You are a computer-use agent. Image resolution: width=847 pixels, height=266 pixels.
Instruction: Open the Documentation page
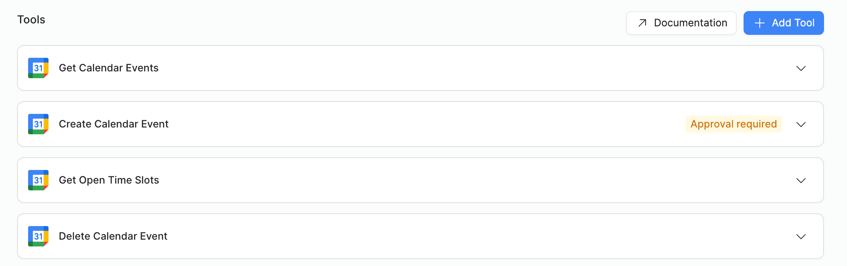(681, 23)
